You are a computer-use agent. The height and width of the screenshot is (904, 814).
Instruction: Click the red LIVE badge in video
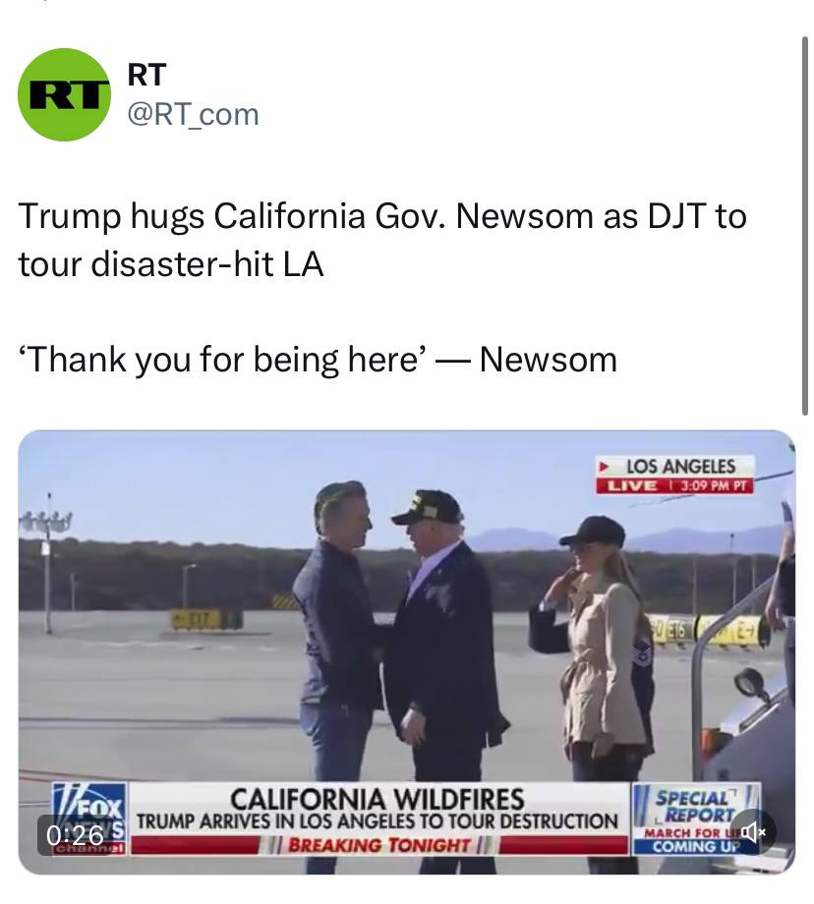point(630,485)
